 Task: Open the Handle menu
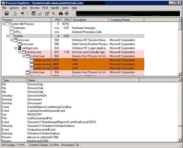point(55,8)
